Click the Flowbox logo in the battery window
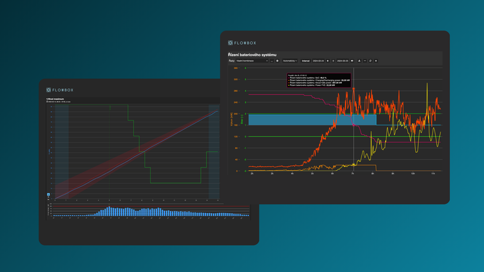 click(242, 43)
